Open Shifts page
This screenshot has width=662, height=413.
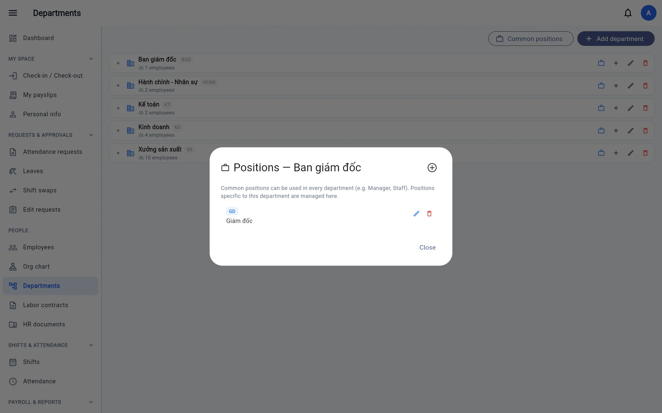click(51, 362)
